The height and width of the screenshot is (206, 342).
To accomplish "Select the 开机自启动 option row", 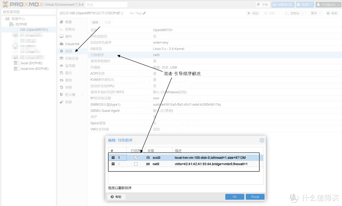I will coord(215,36).
